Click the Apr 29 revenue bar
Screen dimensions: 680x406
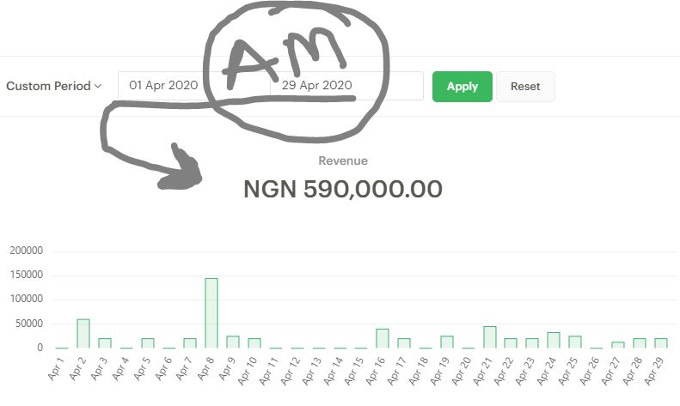coord(661,343)
